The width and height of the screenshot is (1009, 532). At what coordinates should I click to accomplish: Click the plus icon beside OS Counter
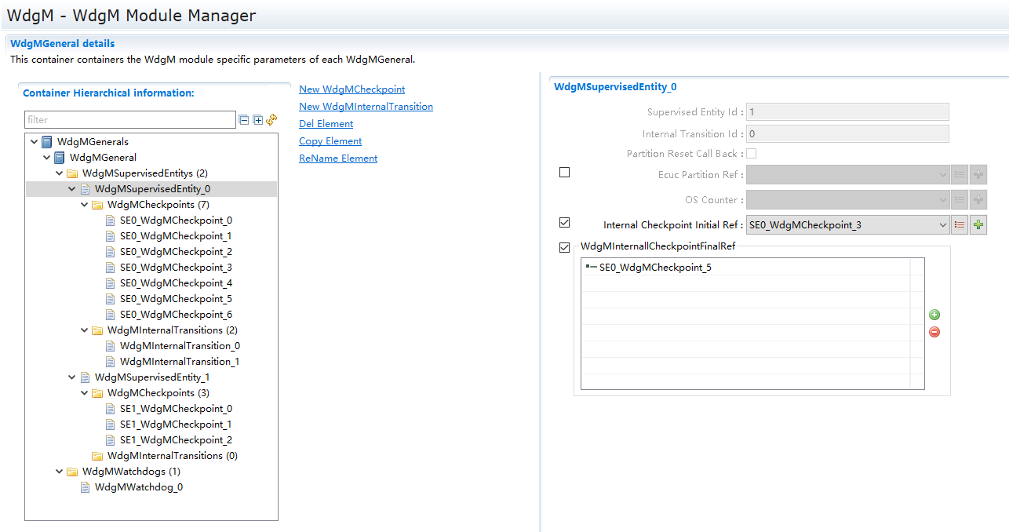pyautogui.click(x=978, y=200)
